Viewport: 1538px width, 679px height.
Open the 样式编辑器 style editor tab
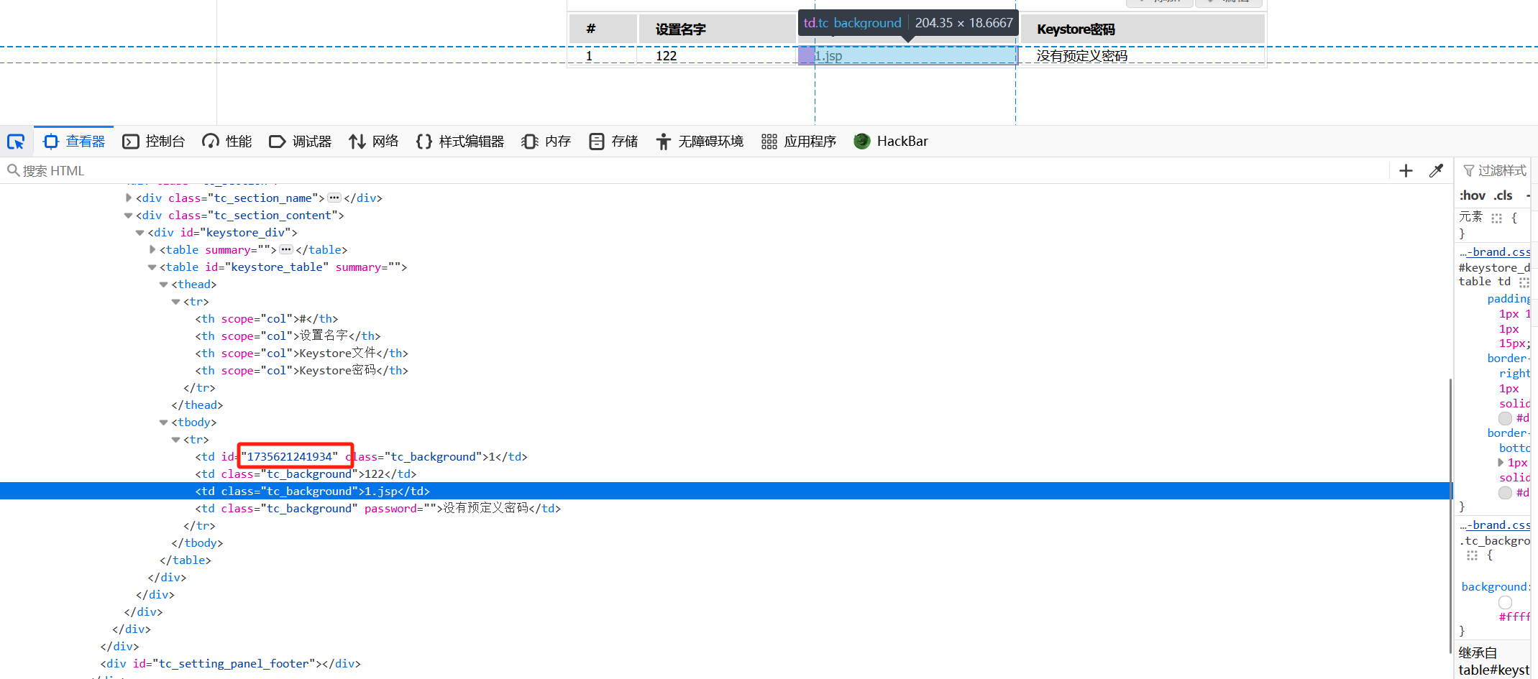(x=460, y=142)
